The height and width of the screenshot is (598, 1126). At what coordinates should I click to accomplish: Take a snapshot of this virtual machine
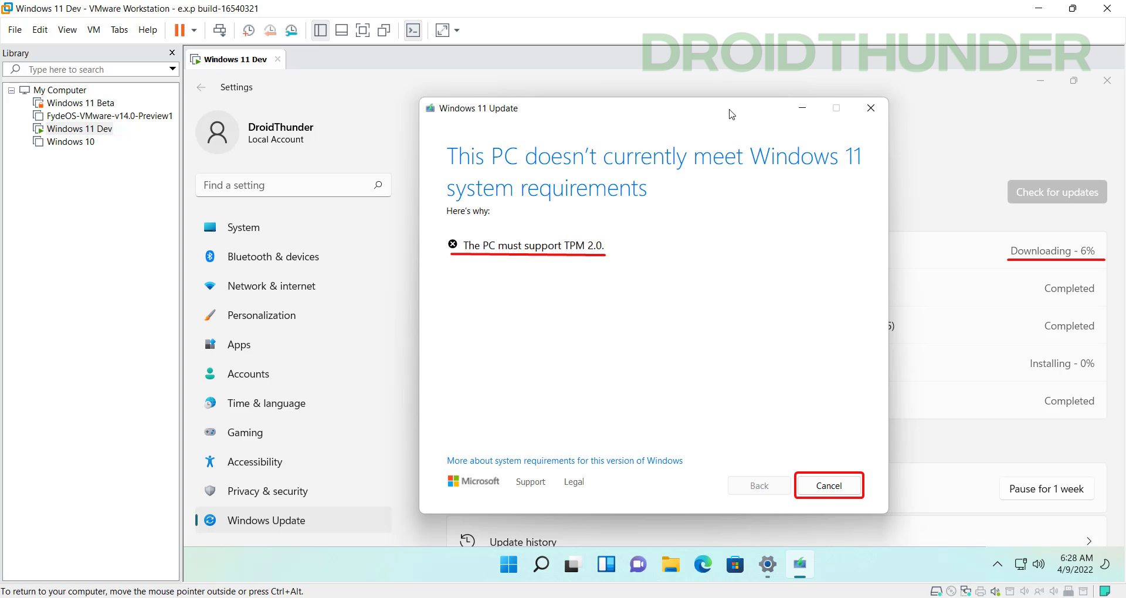(249, 30)
